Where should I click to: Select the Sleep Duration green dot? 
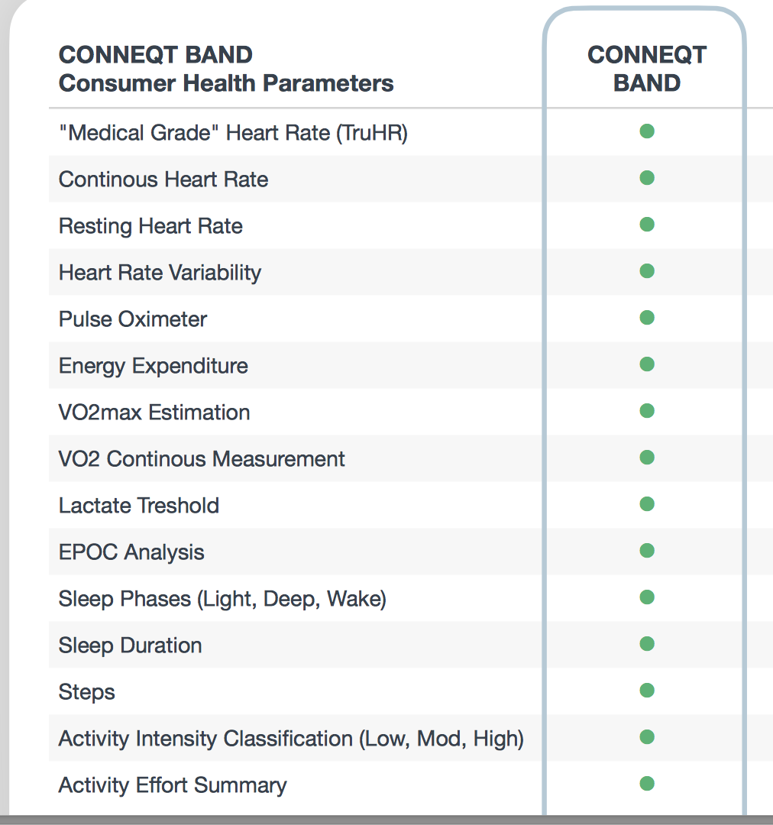click(x=647, y=643)
